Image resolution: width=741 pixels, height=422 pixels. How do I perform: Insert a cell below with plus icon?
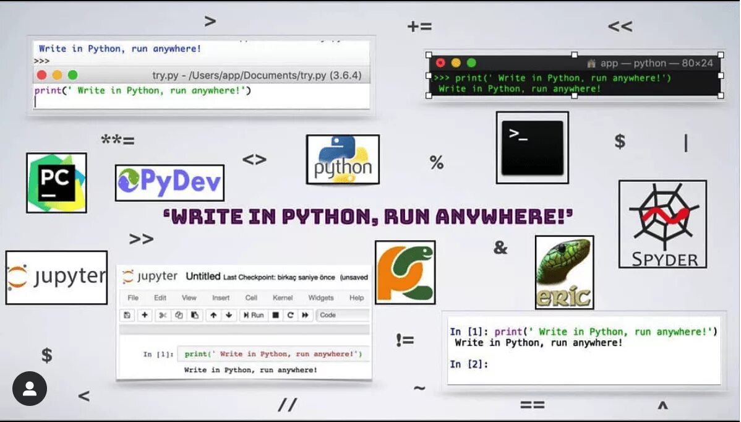[x=145, y=315]
